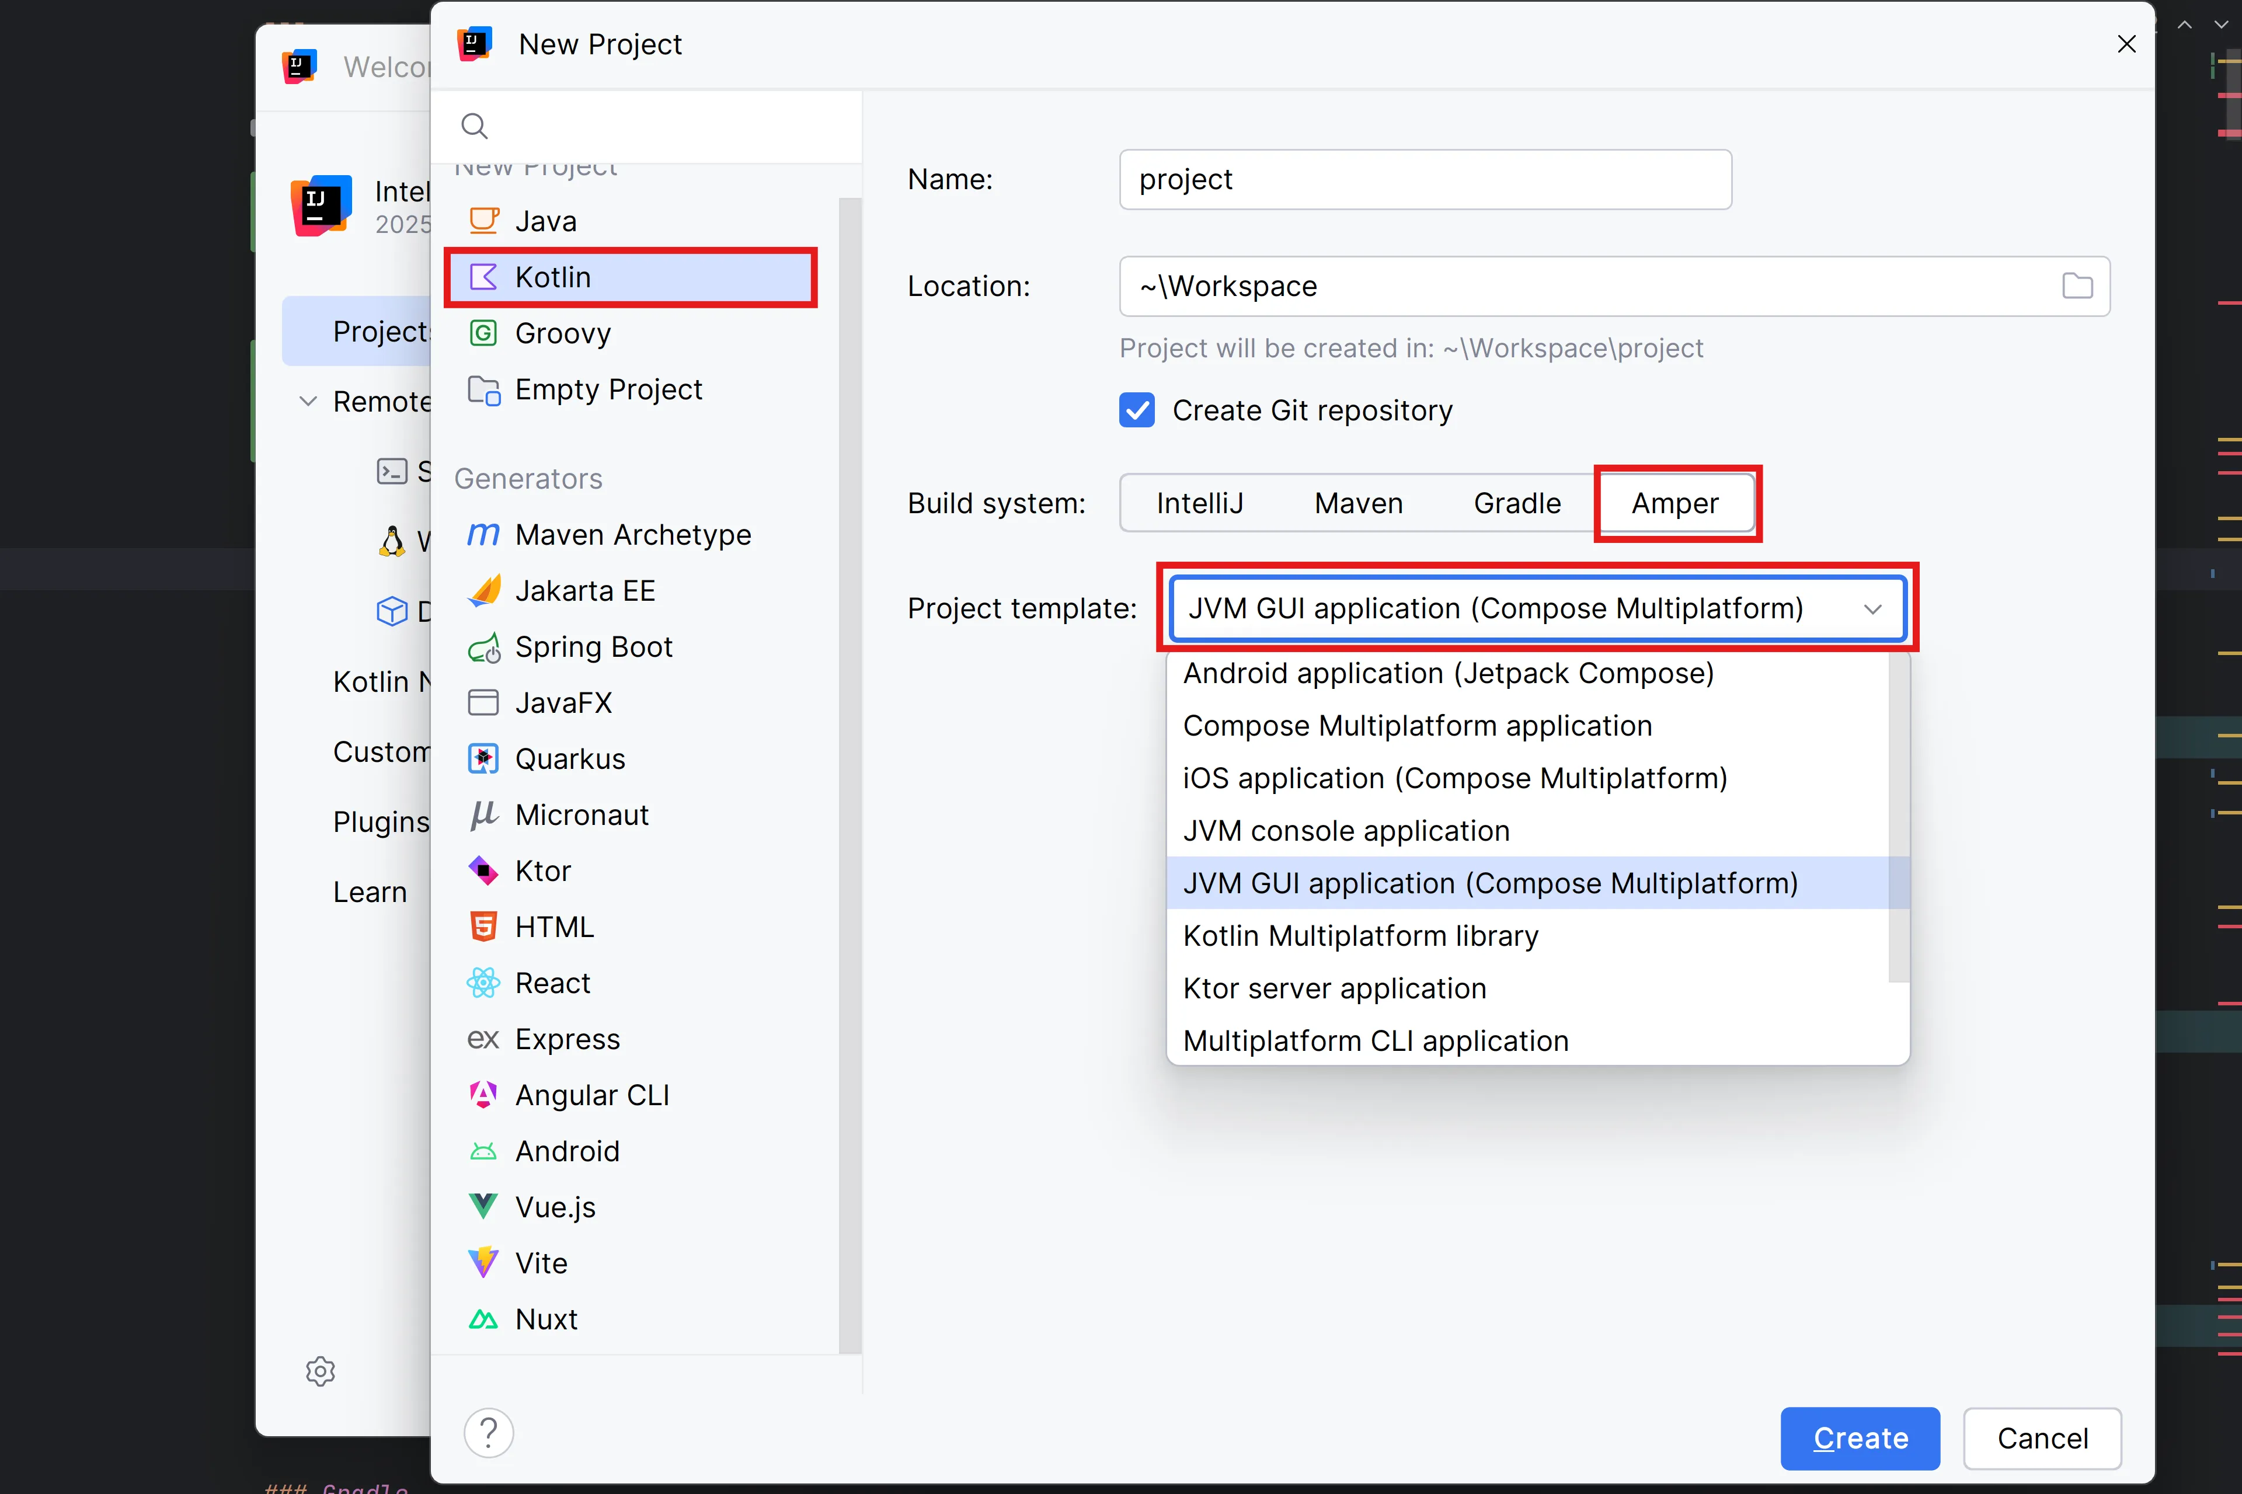Viewport: 2242px width, 1494px height.
Task: Click the Kotlin logo icon
Action: coord(484,277)
